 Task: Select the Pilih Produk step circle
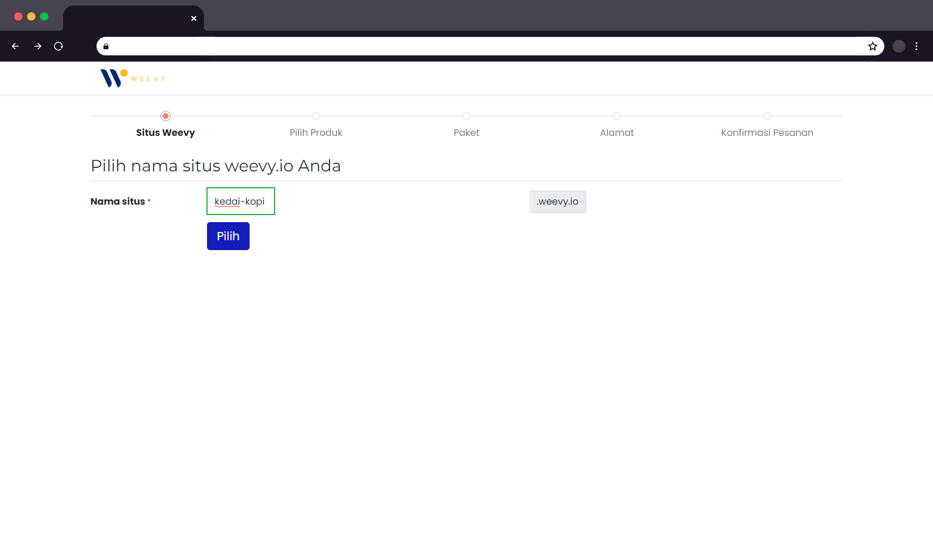coord(316,116)
